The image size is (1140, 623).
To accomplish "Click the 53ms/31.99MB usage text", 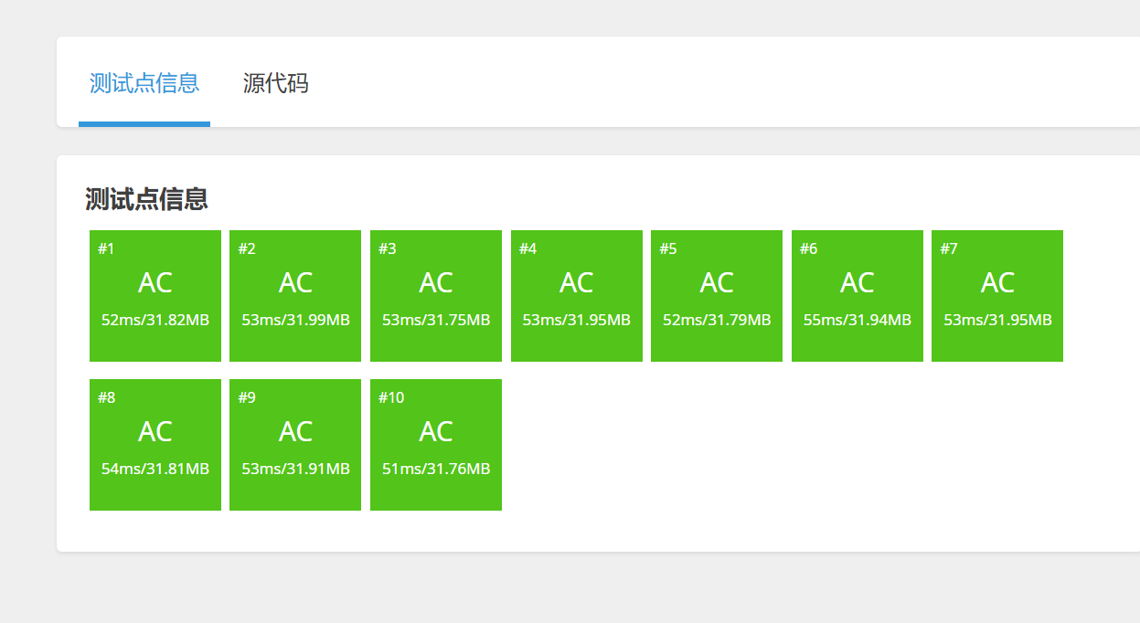I will click(x=295, y=320).
